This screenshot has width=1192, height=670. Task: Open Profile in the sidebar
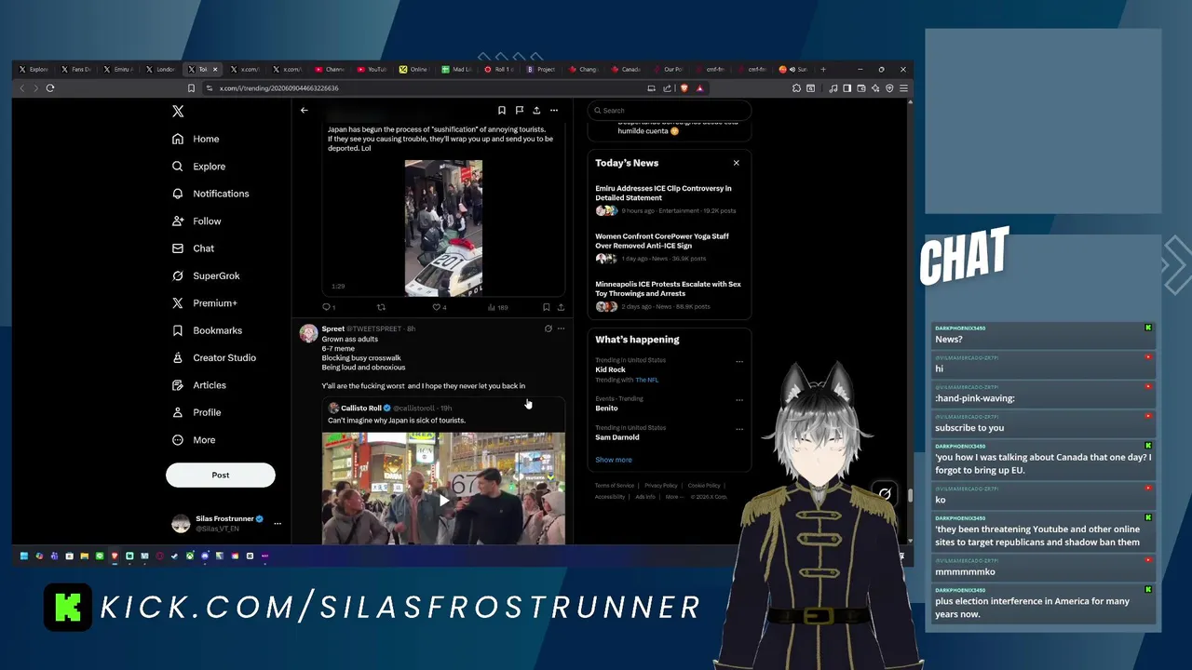point(196,412)
